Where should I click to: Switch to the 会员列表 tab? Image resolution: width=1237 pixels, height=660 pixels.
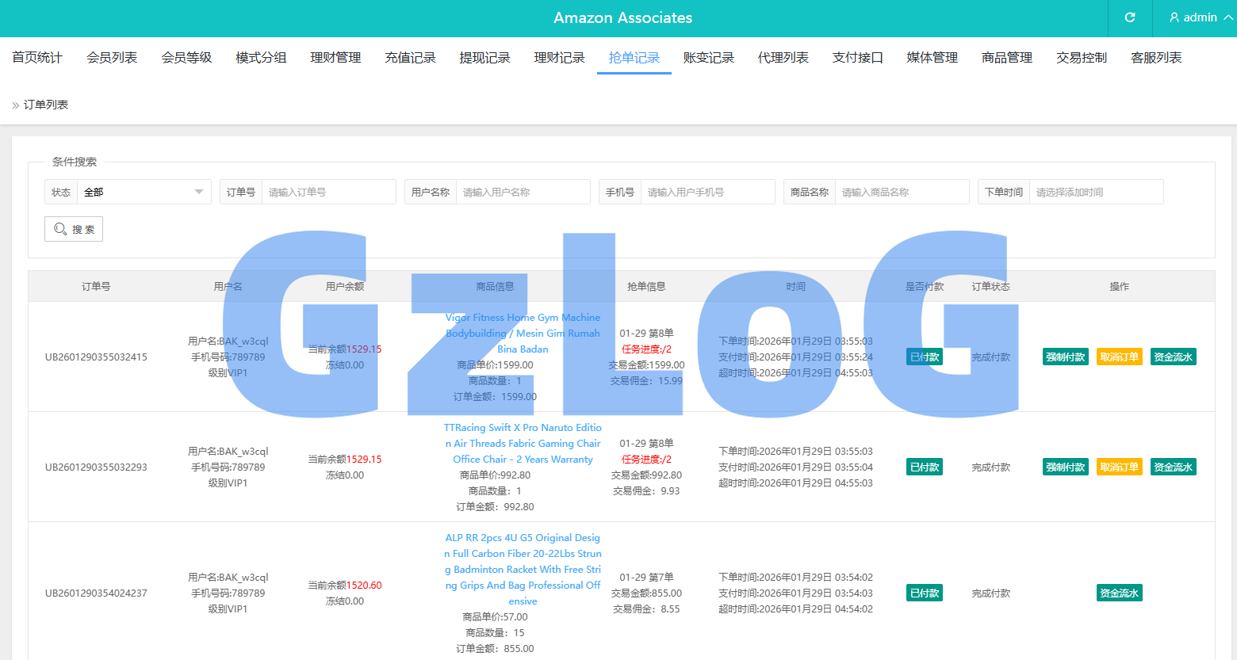112,58
